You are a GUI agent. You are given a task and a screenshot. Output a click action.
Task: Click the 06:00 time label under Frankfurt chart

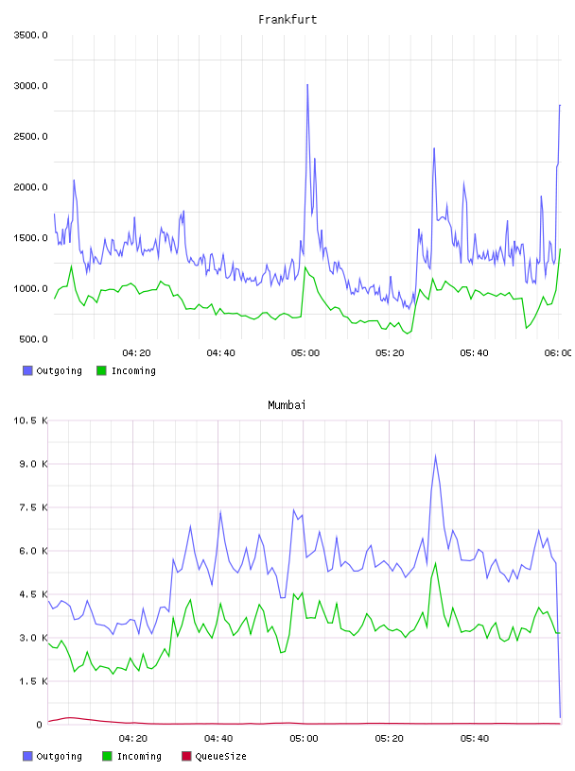point(558,353)
